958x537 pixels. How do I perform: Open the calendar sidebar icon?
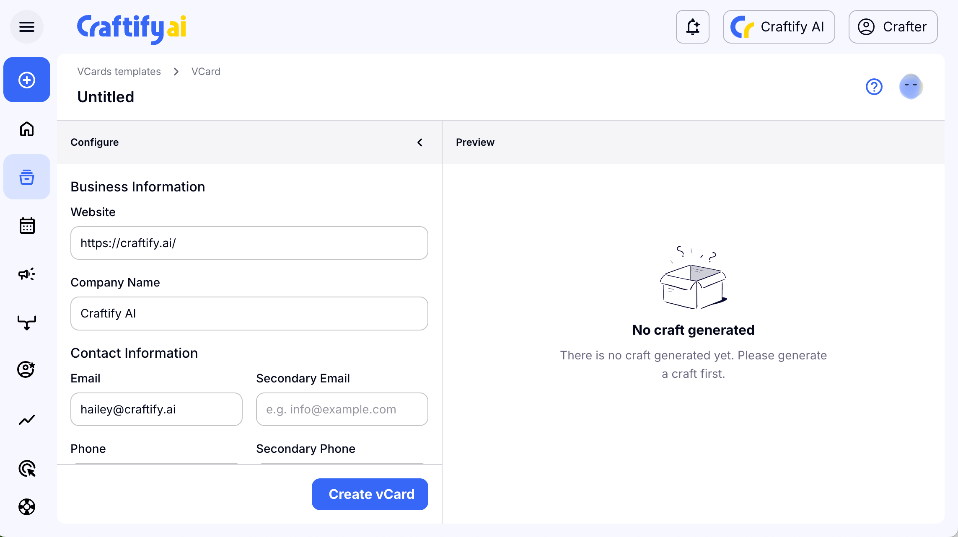point(27,225)
